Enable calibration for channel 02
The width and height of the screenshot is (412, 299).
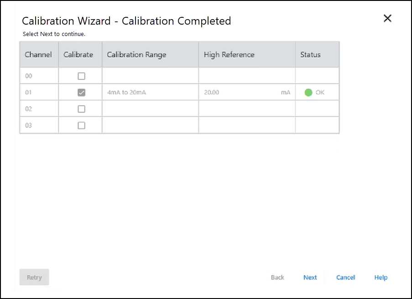81,109
